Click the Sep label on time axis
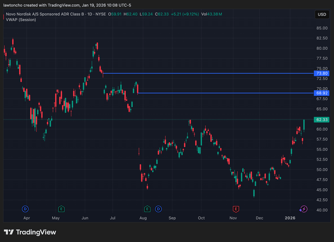Image resolution: width=334 pixels, height=242 pixels. [x=172, y=218]
